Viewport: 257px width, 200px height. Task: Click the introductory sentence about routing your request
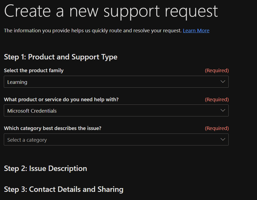pos(93,31)
